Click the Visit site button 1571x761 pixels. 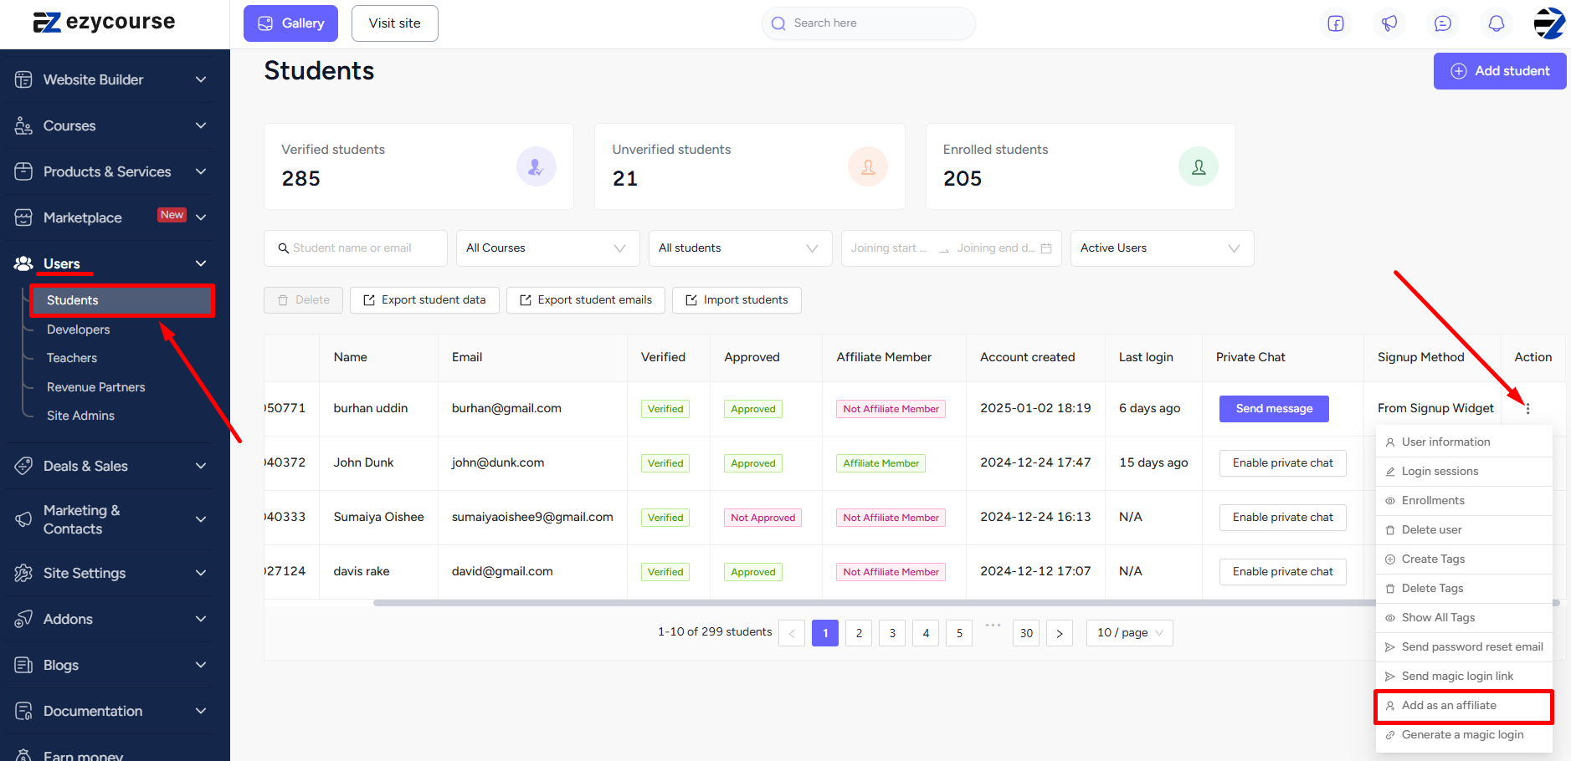(395, 23)
